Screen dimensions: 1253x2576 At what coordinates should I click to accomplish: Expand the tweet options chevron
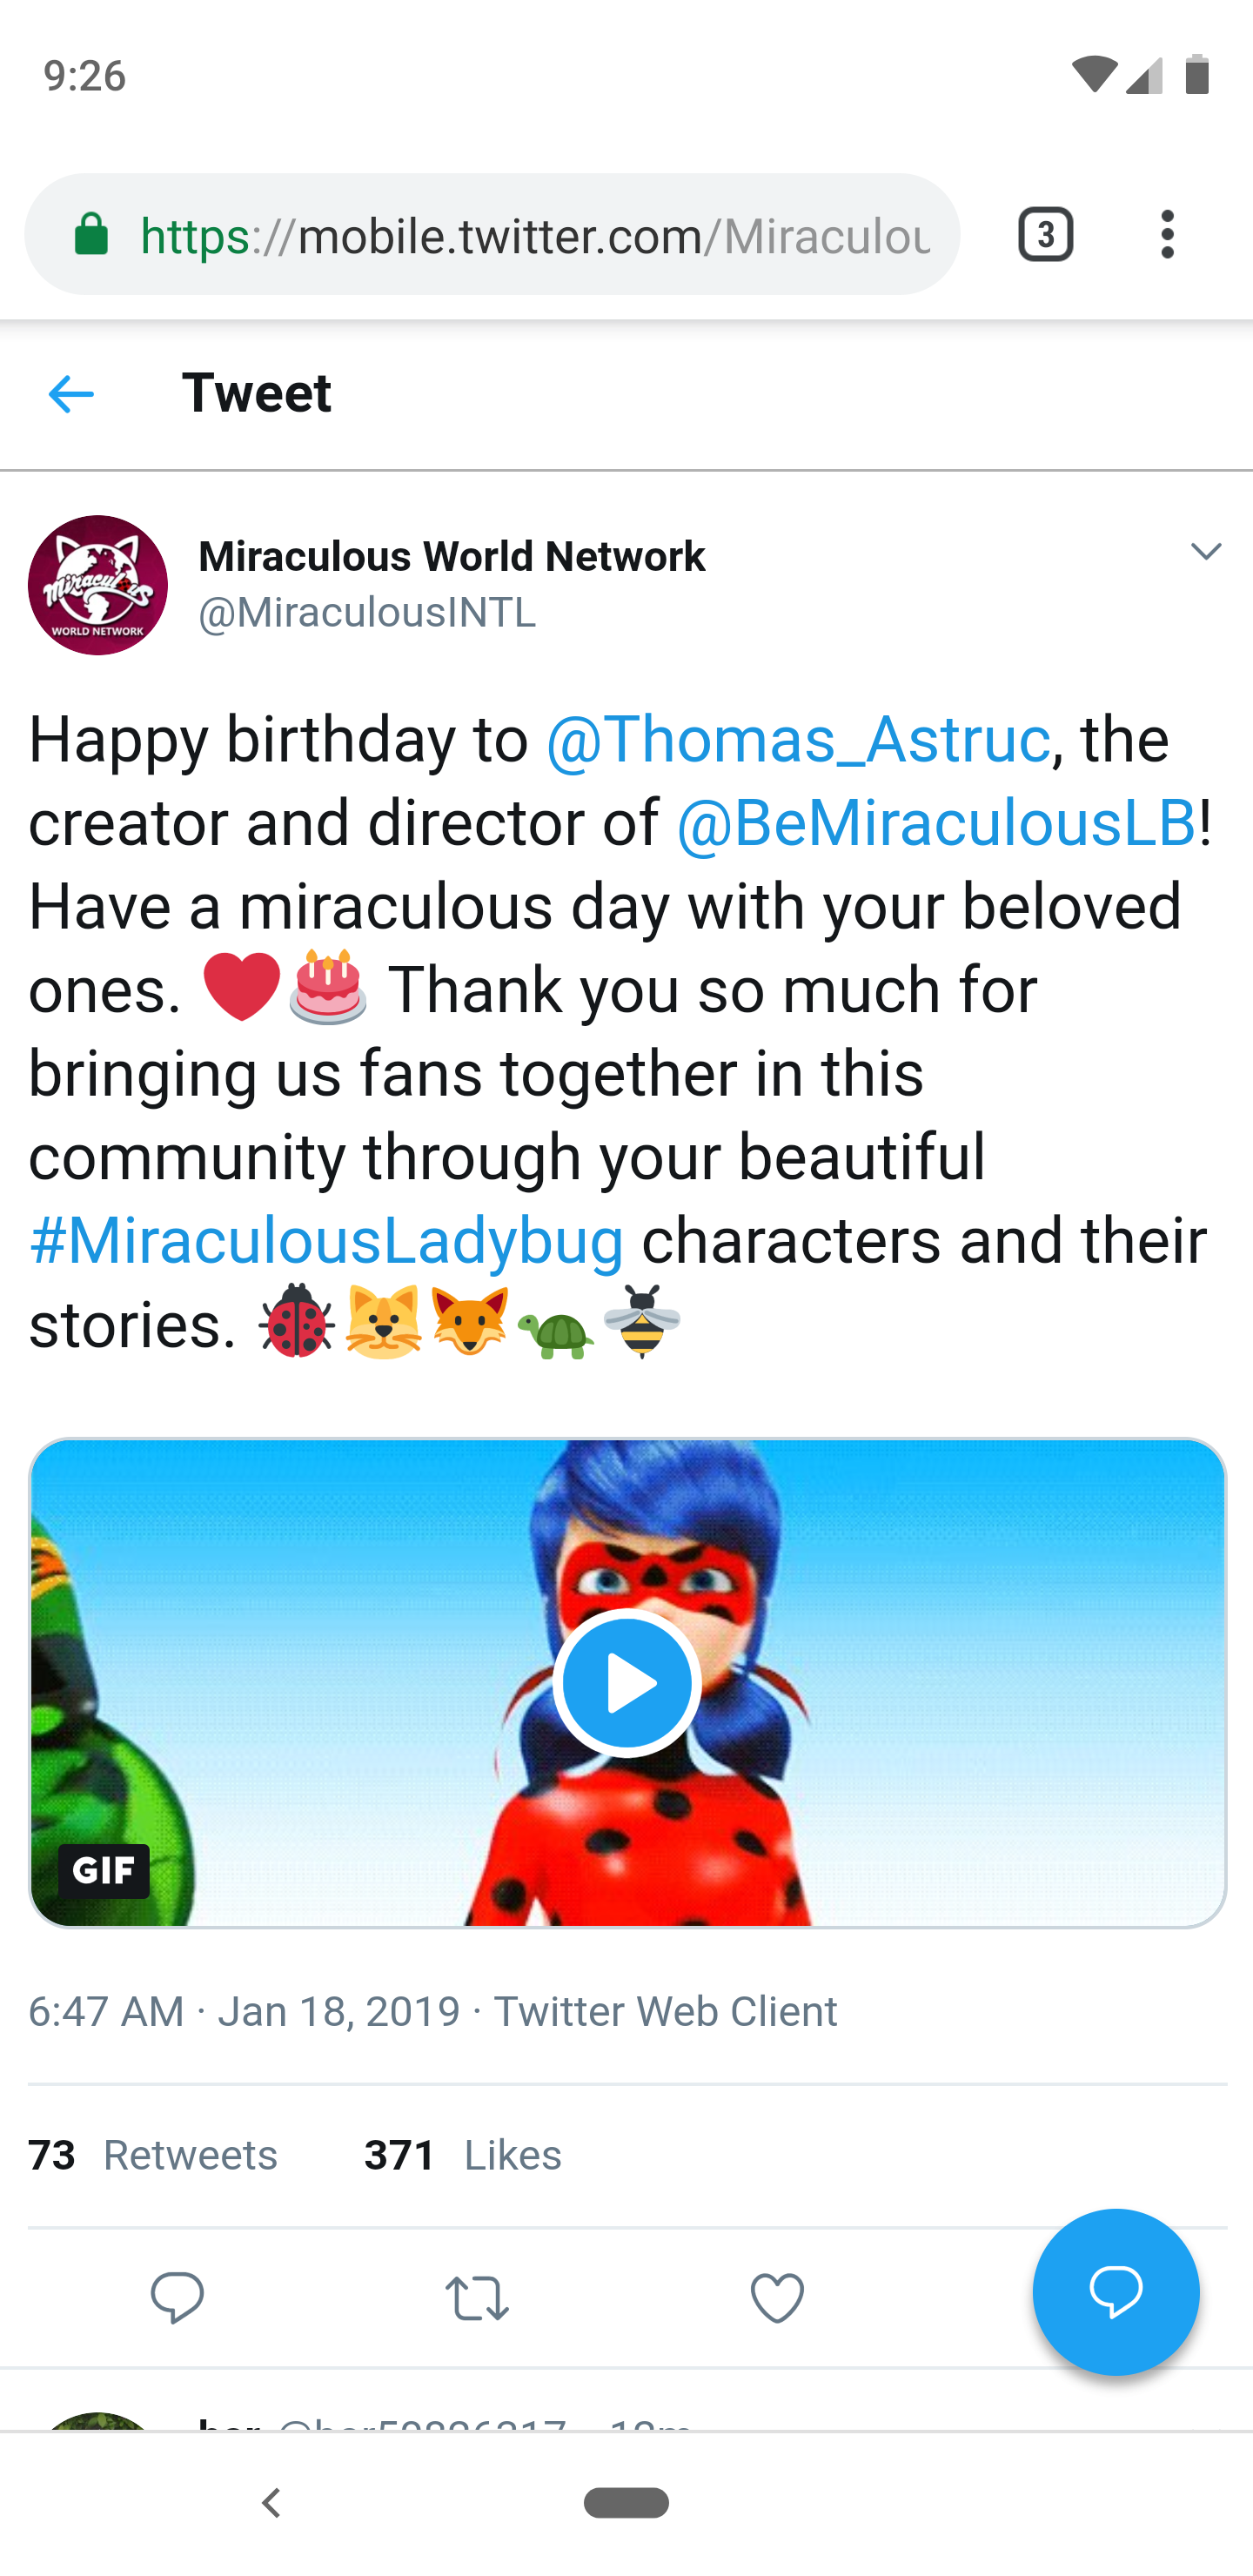[1206, 551]
